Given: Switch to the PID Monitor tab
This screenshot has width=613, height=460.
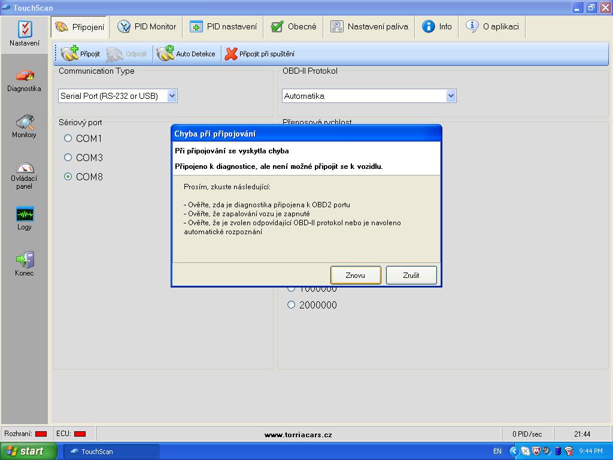Looking at the screenshot, I should click(x=147, y=27).
